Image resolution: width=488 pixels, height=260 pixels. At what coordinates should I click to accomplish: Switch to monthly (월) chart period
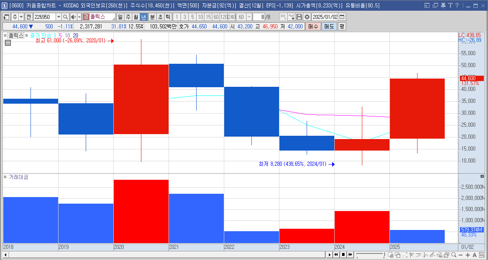[136, 17]
